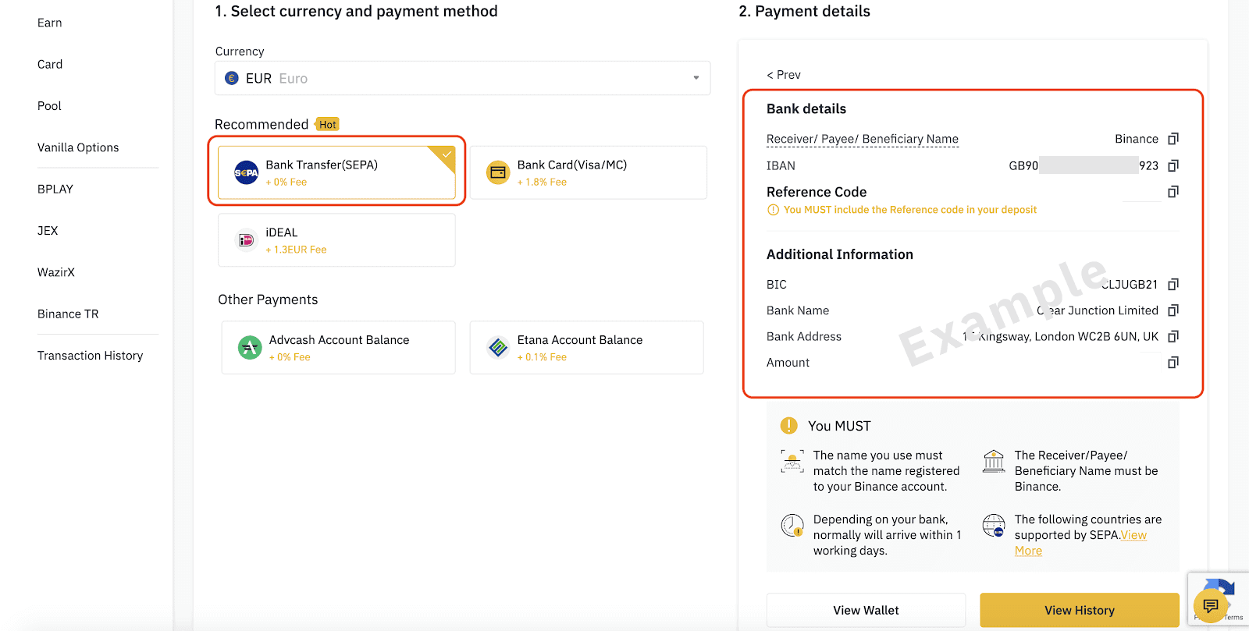1249x631 pixels.
Task: Copy the IBAN number
Action: pyautogui.click(x=1172, y=165)
